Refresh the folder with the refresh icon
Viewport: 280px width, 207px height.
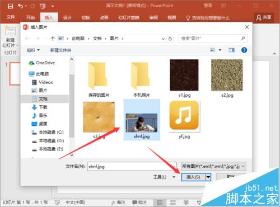(170, 39)
